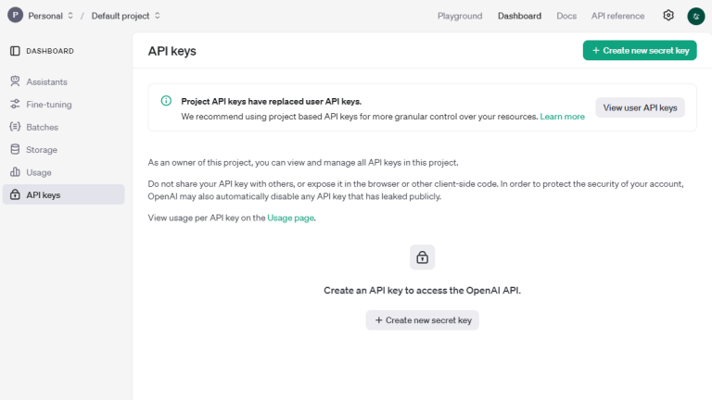Screen dimensions: 712x400
Task: Open settings via the gear icon
Action: pyautogui.click(x=668, y=16)
